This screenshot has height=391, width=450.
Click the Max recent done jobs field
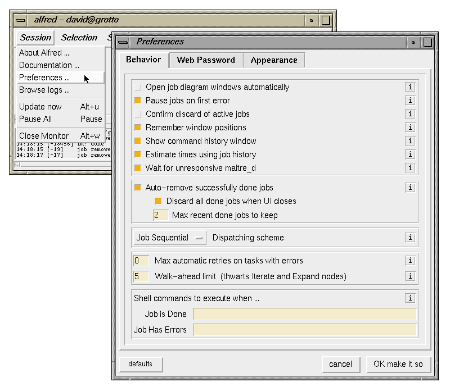pyautogui.click(x=161, y=215)
